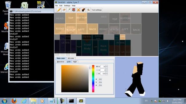Open Tool settings
The height and width of the screenshot is (104, 186).
96,10
